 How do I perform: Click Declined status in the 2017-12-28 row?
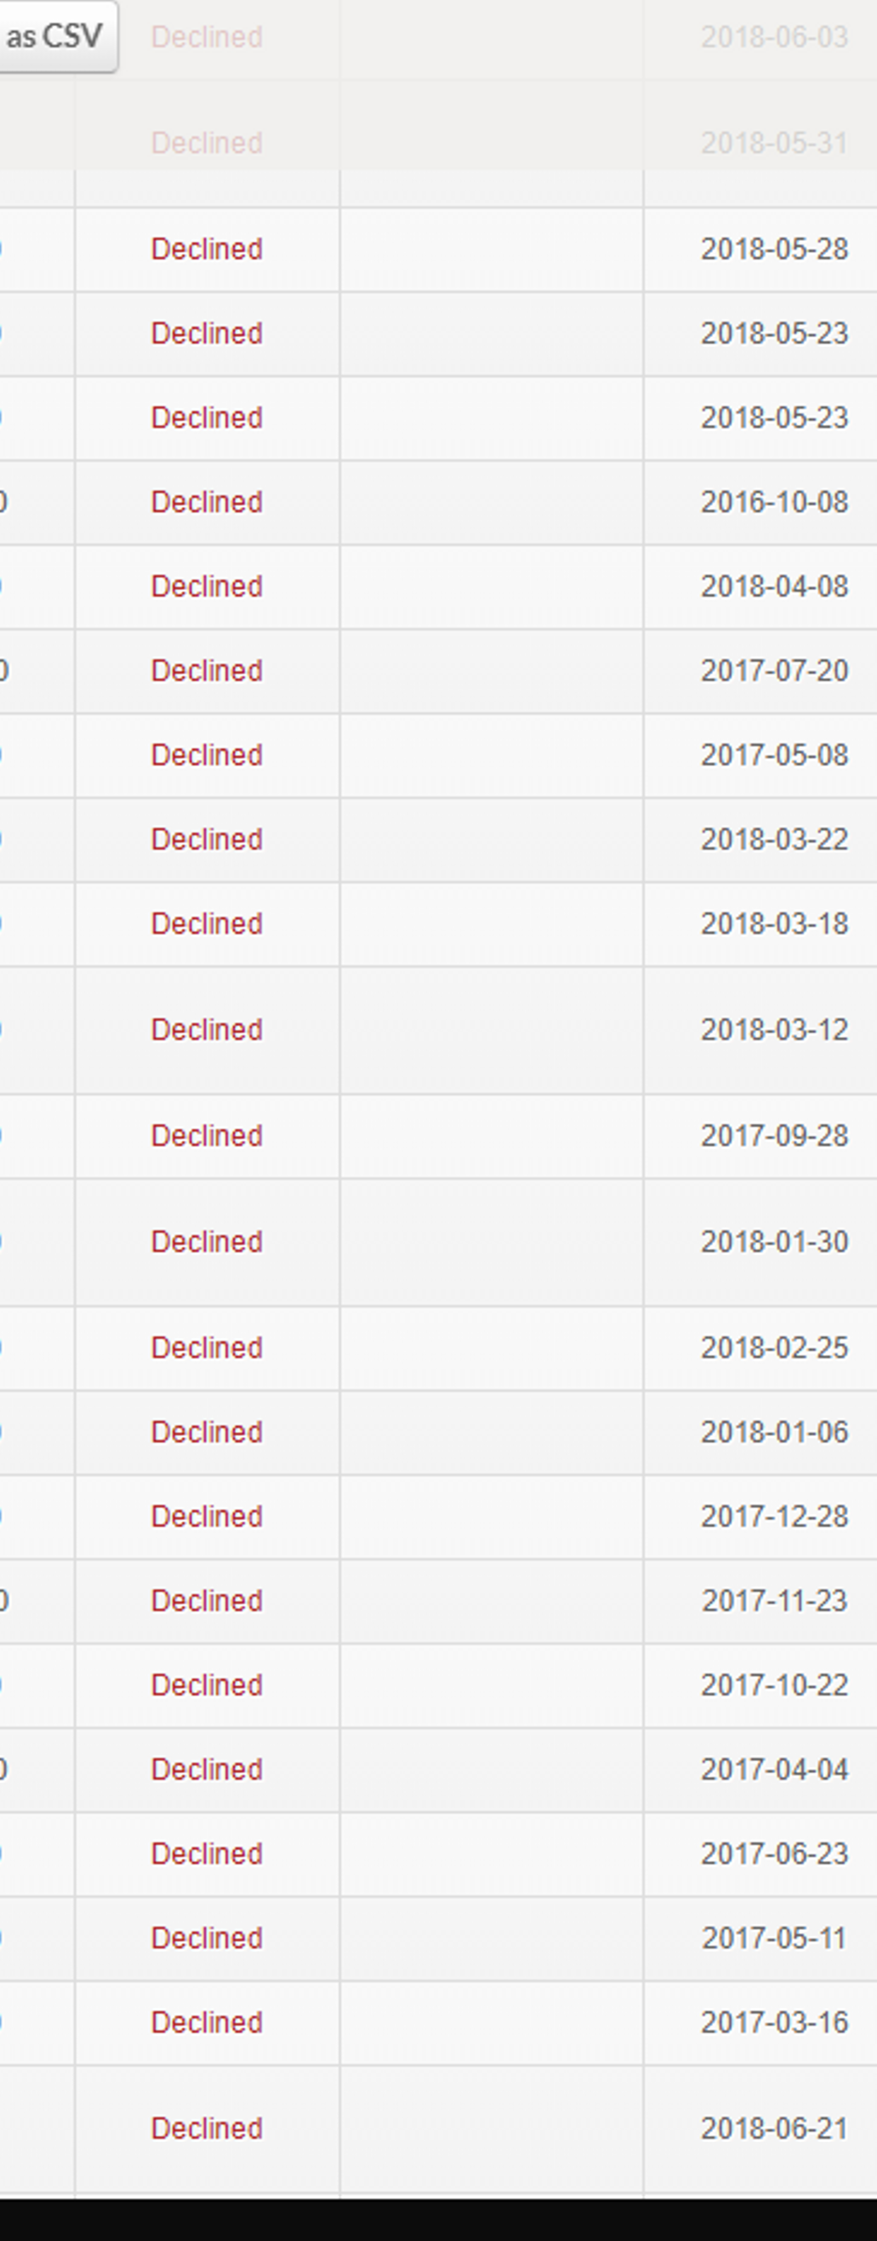pos(206,1516)
